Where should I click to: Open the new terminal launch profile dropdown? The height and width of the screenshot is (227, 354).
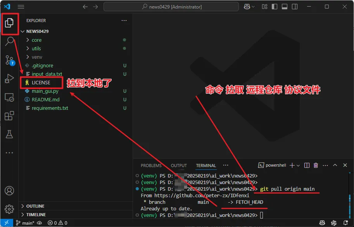coord(298,166)
